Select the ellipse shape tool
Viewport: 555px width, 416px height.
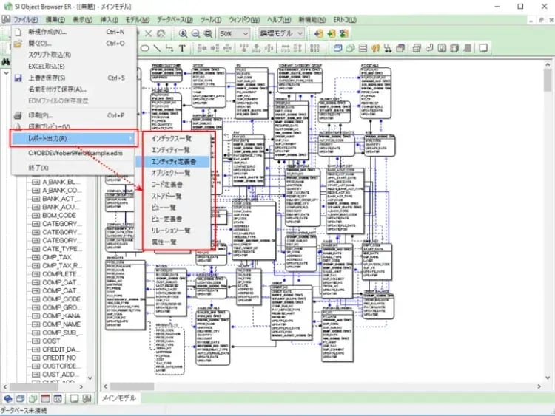point(146,49)
